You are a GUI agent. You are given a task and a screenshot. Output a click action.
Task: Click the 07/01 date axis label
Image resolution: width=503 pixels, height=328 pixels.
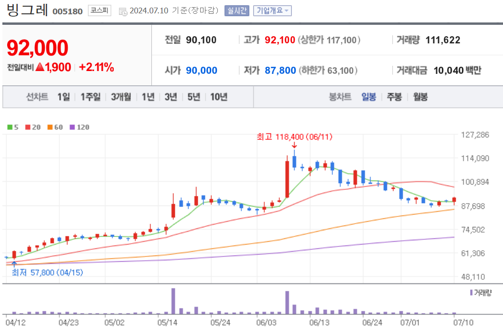410,323
